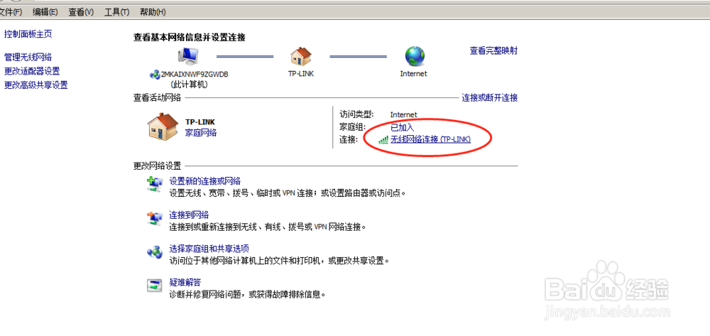Open the 工具(T) menu
710x336 pixels.
pos(116,12)
